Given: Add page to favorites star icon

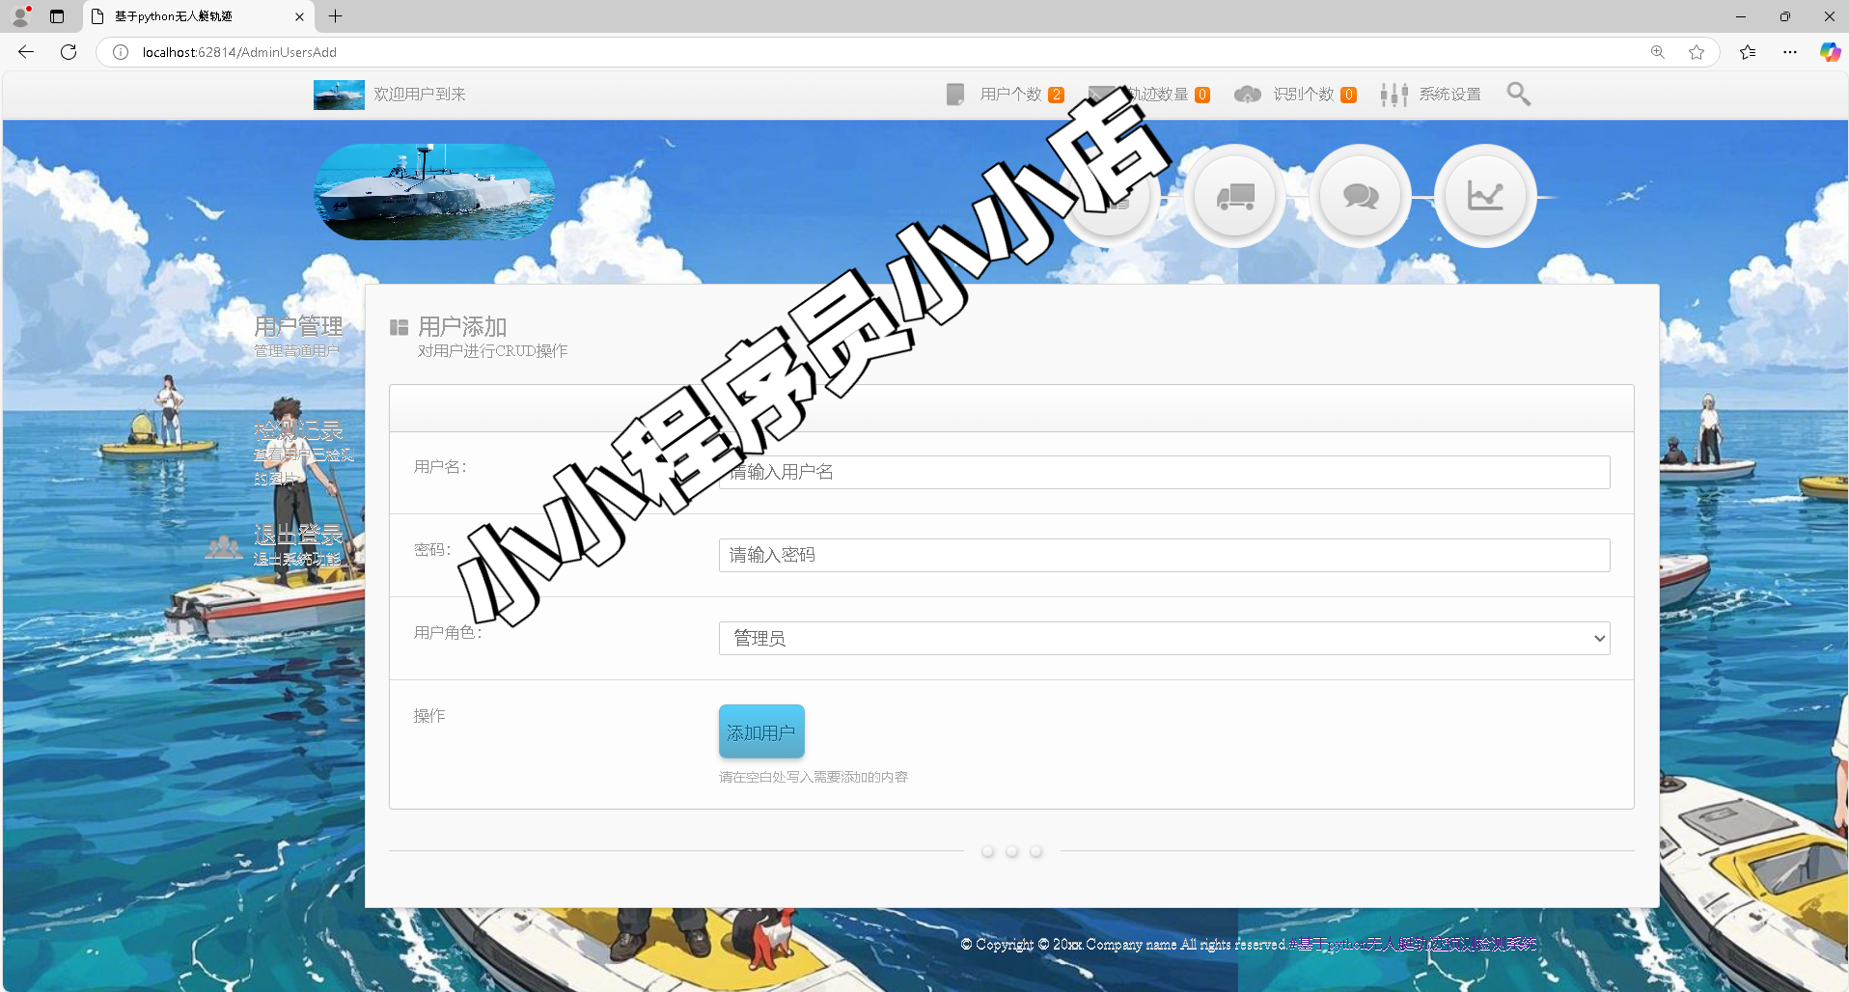Looking at the screenshot, I should pyautogui.click(x=1697, y=52).
